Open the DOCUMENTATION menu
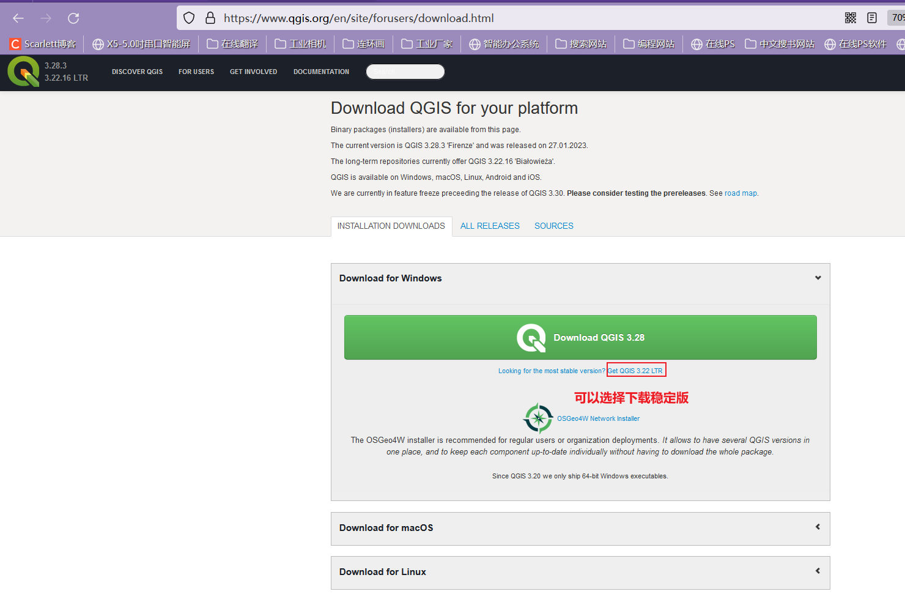 (x=322, y=72)
